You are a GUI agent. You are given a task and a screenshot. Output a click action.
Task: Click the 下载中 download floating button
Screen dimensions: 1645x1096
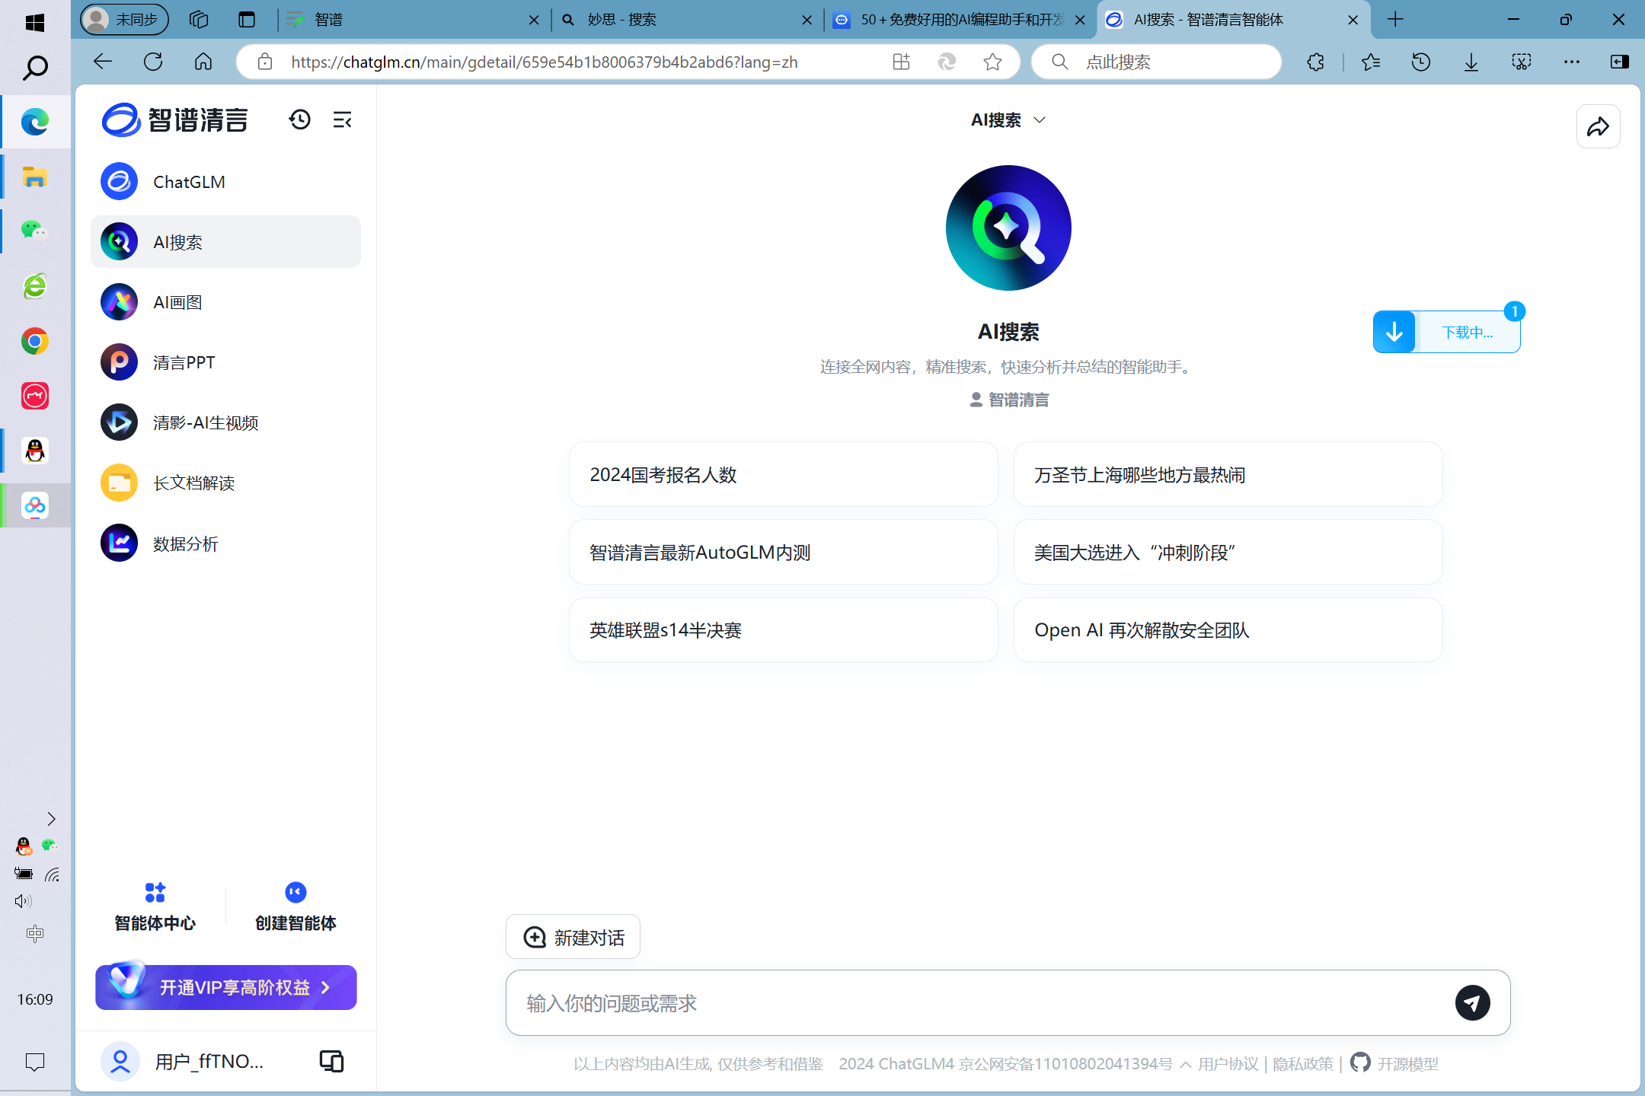click(1447, 332)
